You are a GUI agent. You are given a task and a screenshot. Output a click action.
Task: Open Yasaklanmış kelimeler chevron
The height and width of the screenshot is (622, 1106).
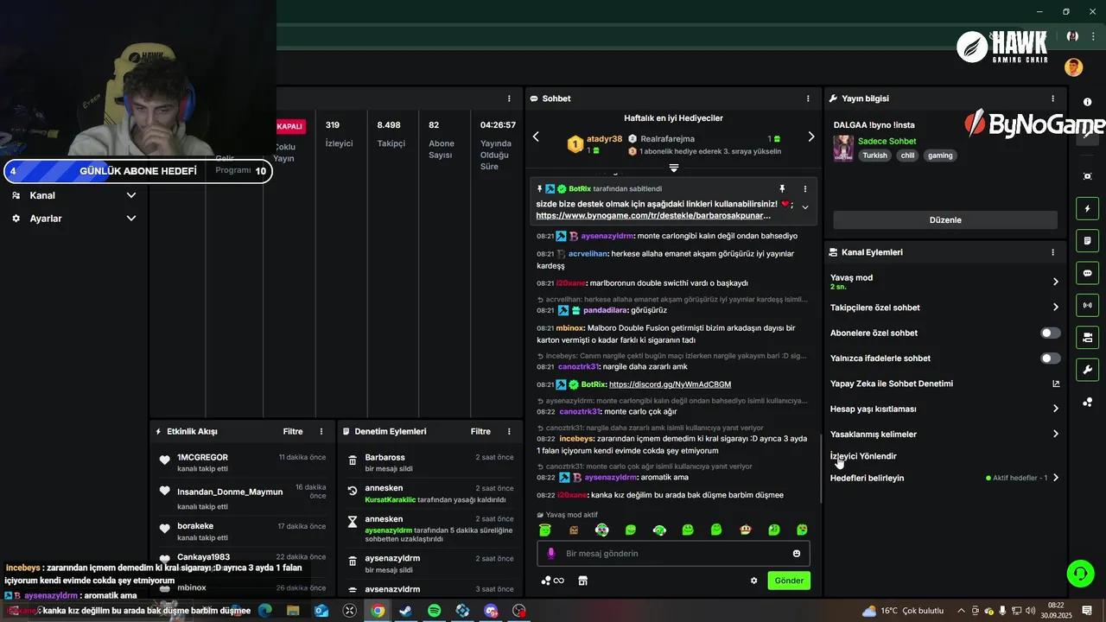[x=1055, y=434]
